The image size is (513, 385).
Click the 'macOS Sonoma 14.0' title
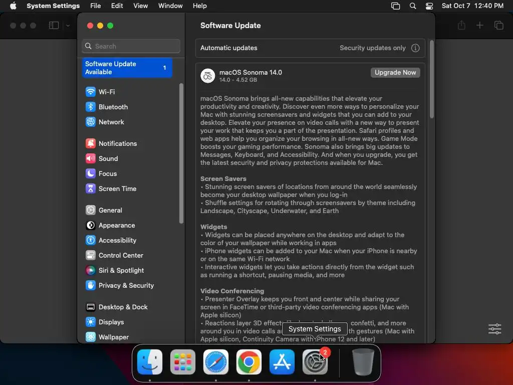coord(250,72)
